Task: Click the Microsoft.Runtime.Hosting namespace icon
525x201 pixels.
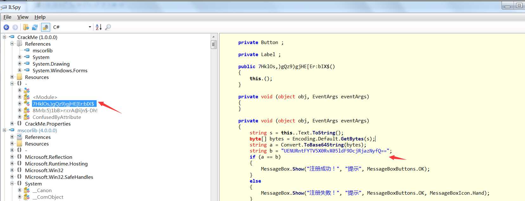Action: 19,164
